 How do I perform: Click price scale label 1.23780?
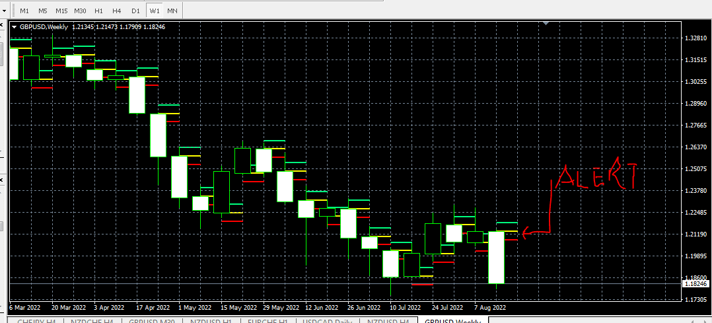(x=695, y=191)
